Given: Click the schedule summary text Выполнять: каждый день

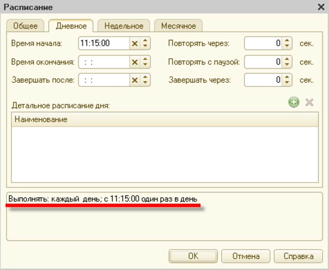Looking at the screenshot, I should click(x=103, y=198).
